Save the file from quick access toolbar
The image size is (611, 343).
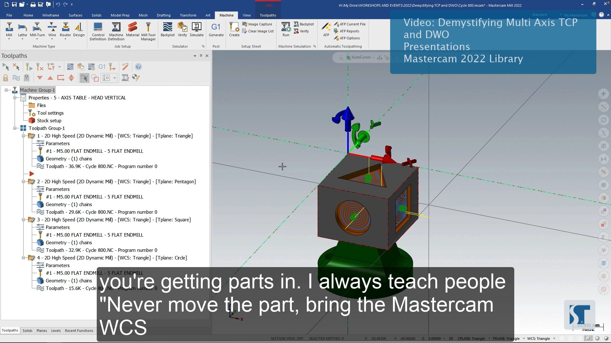coord(14,4)
